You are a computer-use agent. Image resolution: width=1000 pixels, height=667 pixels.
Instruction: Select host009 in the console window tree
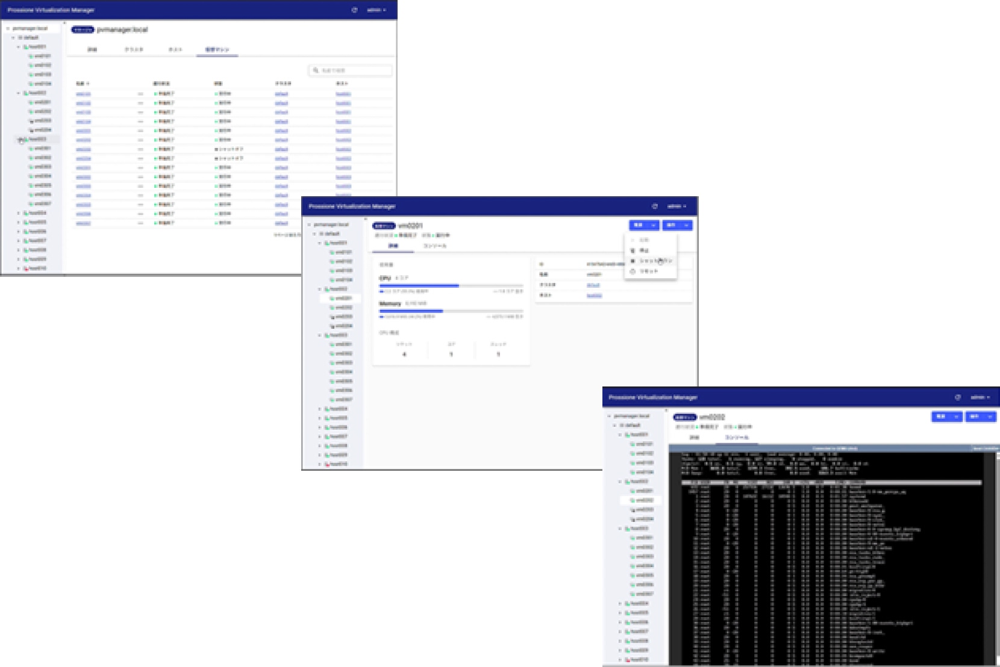[639, 650]
